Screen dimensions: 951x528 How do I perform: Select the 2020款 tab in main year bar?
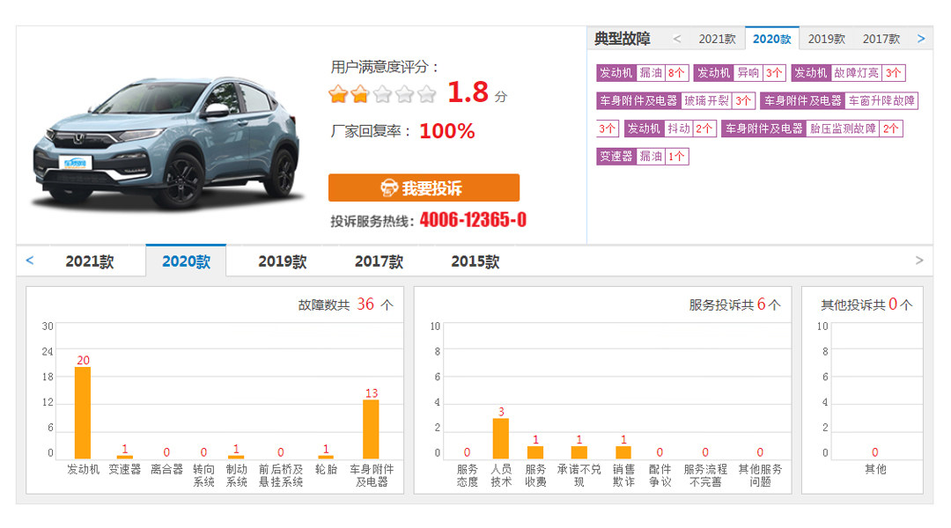click(186, 261)
